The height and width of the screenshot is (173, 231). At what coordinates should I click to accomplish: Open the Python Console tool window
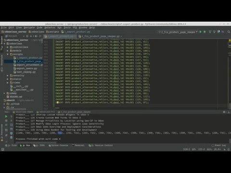58,145
